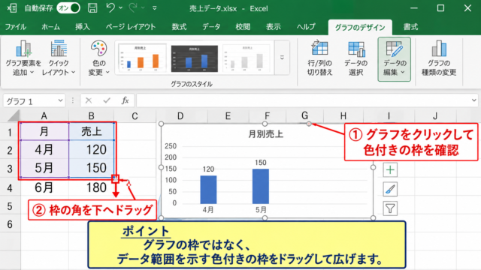Open the 色の変更 palette
The width and height of the screenshot is (481, 270).
[98, 58]
